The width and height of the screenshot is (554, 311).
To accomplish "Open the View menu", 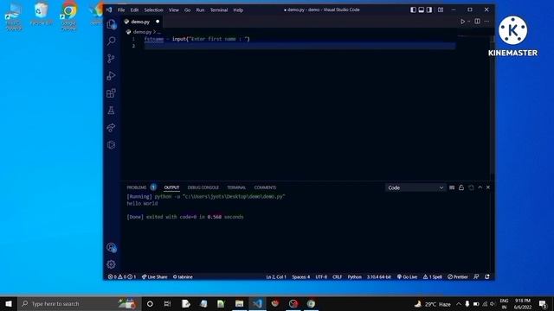I will tap(173, 10).
